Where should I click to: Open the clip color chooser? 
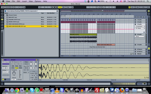coord(6,64)
